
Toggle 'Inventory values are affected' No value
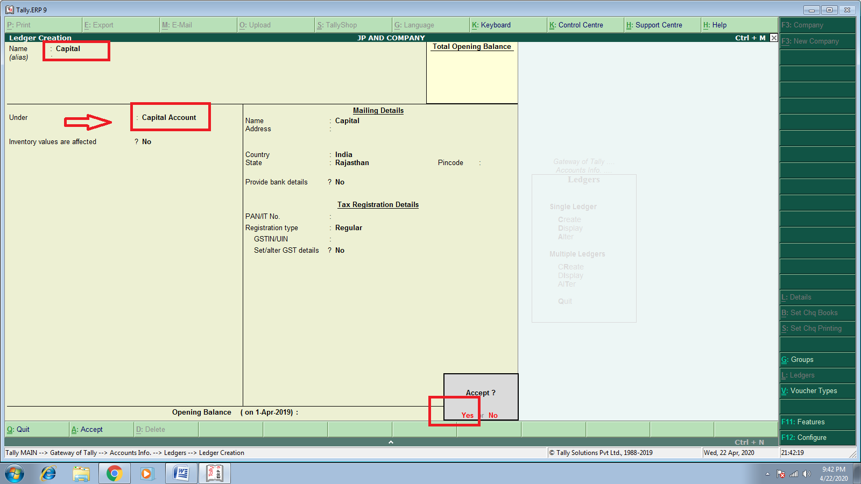146,141
